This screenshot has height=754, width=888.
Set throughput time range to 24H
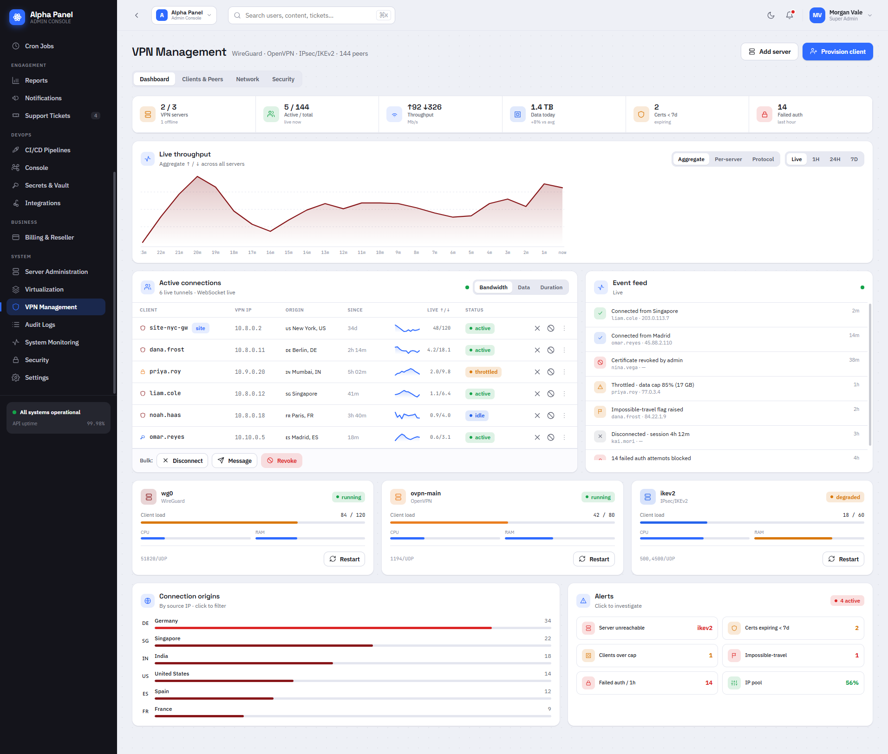[835, 159]
